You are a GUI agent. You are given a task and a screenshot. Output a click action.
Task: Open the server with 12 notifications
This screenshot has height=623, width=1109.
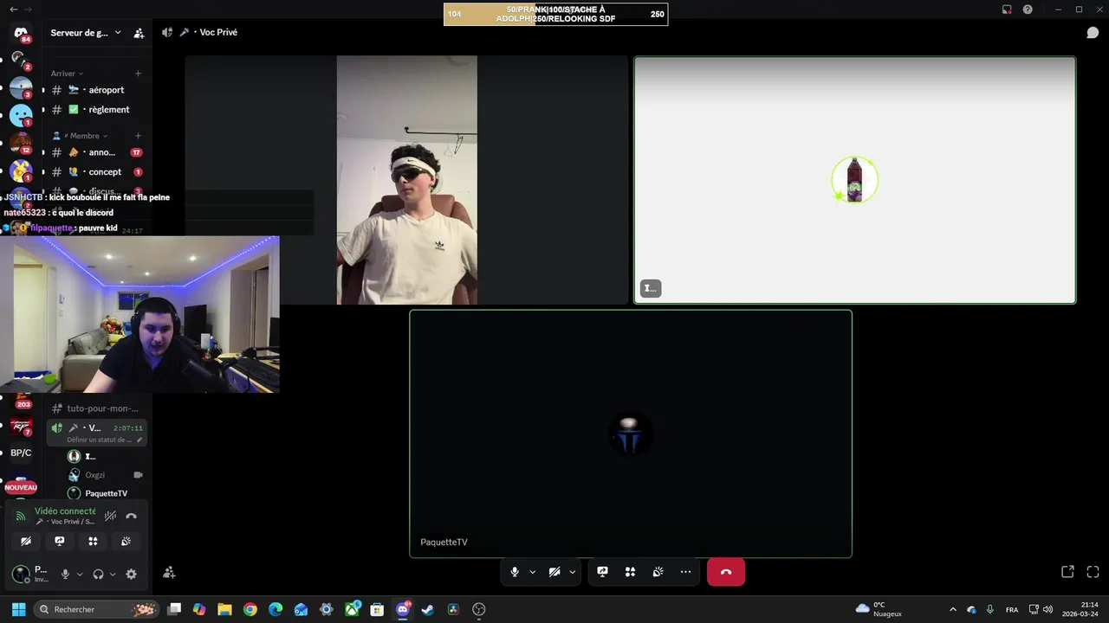(21, 143)
